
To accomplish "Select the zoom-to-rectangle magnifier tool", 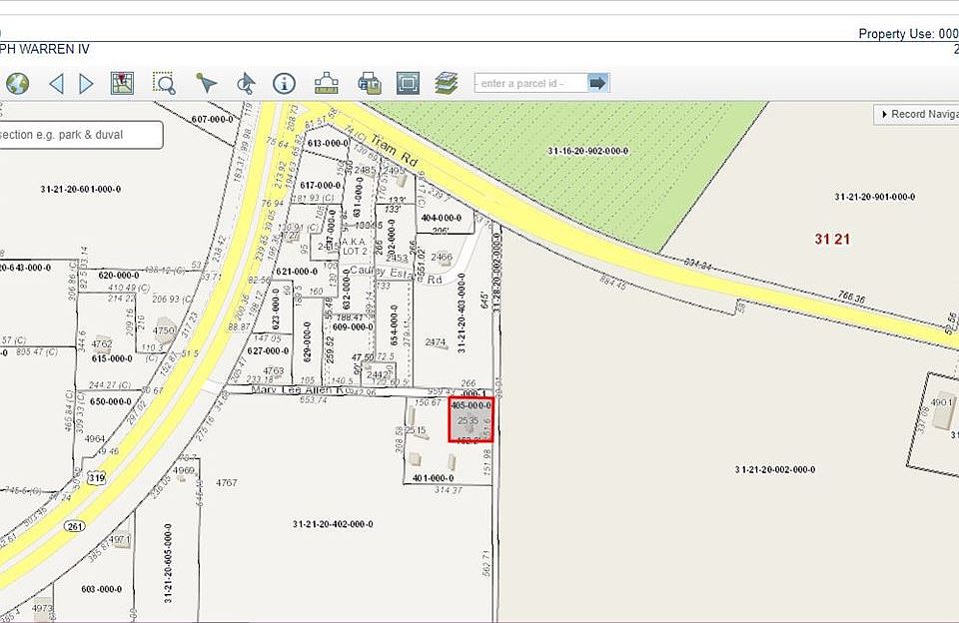I will pos(164,83).
